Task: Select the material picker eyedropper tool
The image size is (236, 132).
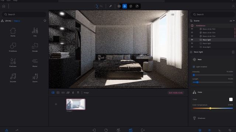Action: [x=111, y=6]
